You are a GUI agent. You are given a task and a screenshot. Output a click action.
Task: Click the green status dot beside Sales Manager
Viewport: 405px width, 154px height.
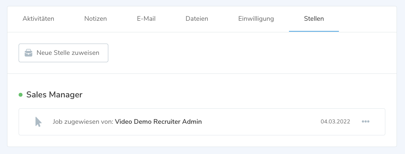coord(20,95)
